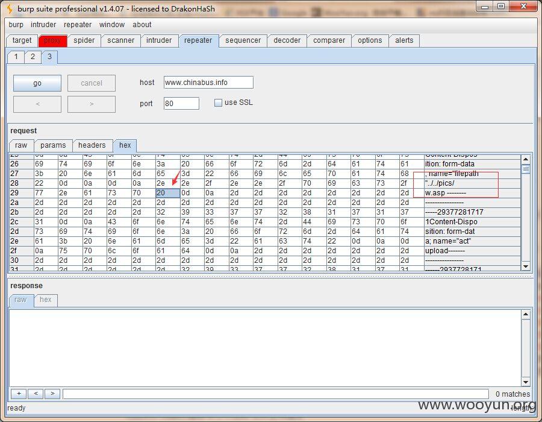Click the Burp Suite lightning title icon
The height and width of the screenshot is (422, 542).
[x=10, y=8]
